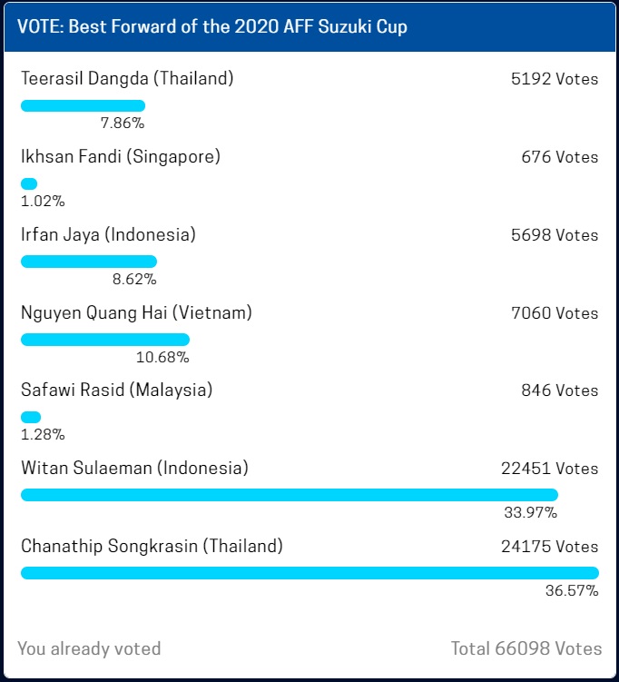Choose Irfan Jaya (Indonesia) in poll
The width and height of the screenshot is (619, 682).
[x=108, y=235]
